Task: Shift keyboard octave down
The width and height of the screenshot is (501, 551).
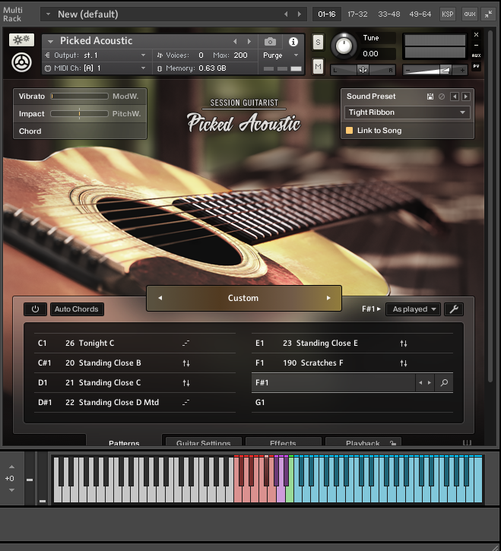Action: (x=11, y=490)
